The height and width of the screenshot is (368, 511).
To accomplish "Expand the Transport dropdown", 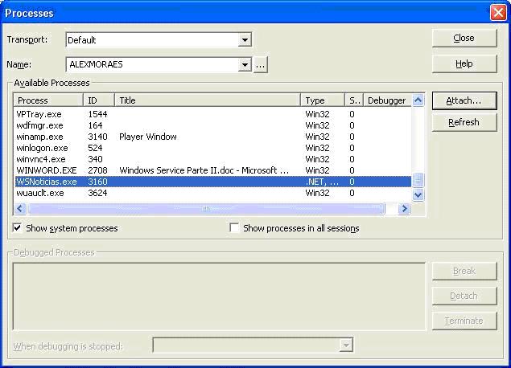I will click(x=245, y=39).
